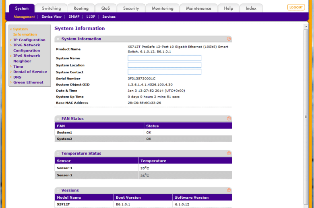Click the Sensor-2 row label
This screenshot has height=208, width=314.
(x=64, y=175)
